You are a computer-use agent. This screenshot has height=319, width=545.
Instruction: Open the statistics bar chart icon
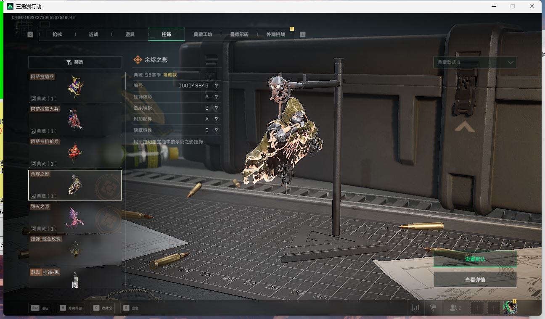tap(415, 308)
